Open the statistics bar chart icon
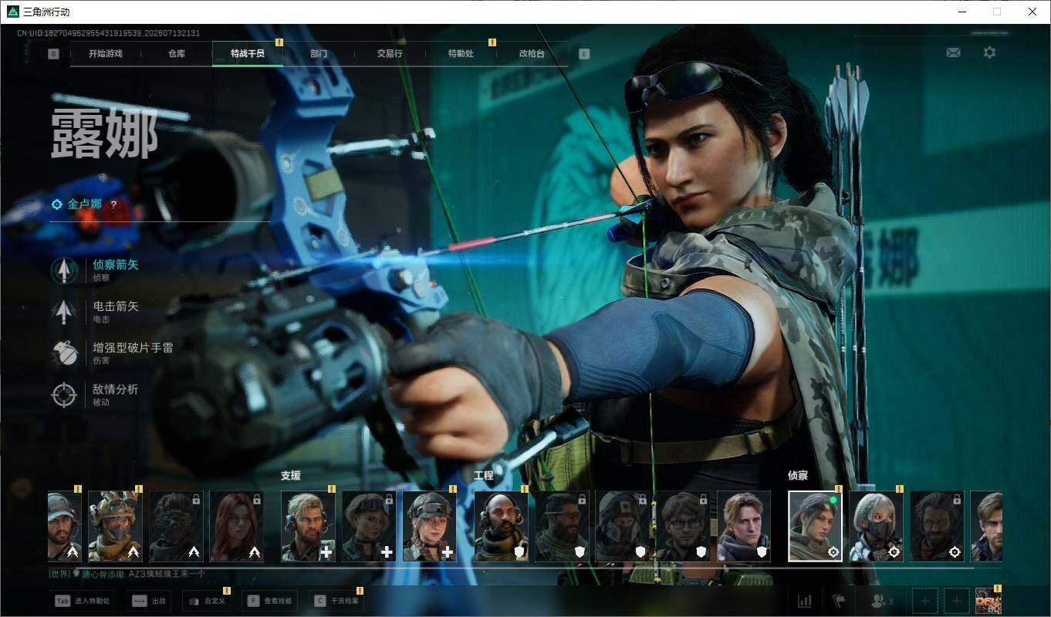The height and width of the screenshot is (617, 1051). [804, 600]
